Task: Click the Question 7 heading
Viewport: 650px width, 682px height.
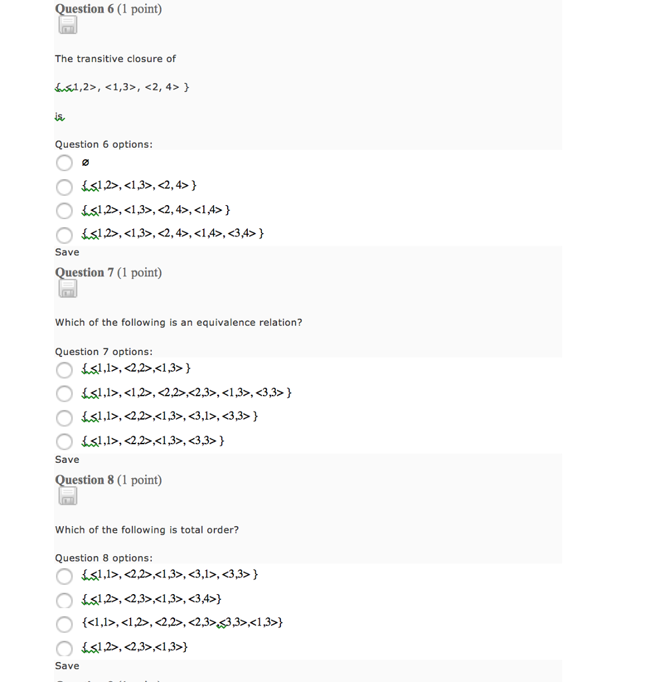Action: tap(109, 272)
